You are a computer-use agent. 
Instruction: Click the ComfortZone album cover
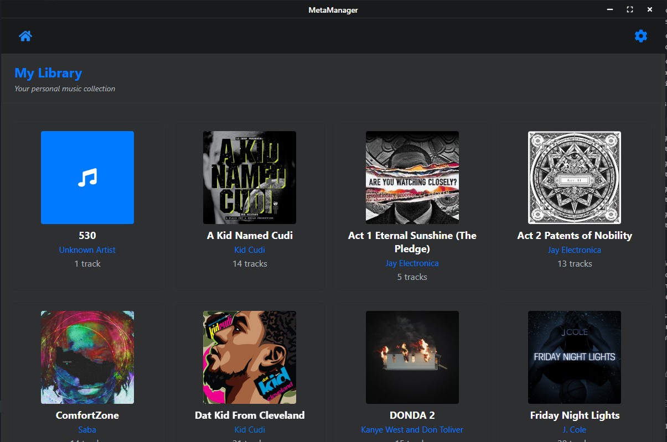(x=87, y=357)
